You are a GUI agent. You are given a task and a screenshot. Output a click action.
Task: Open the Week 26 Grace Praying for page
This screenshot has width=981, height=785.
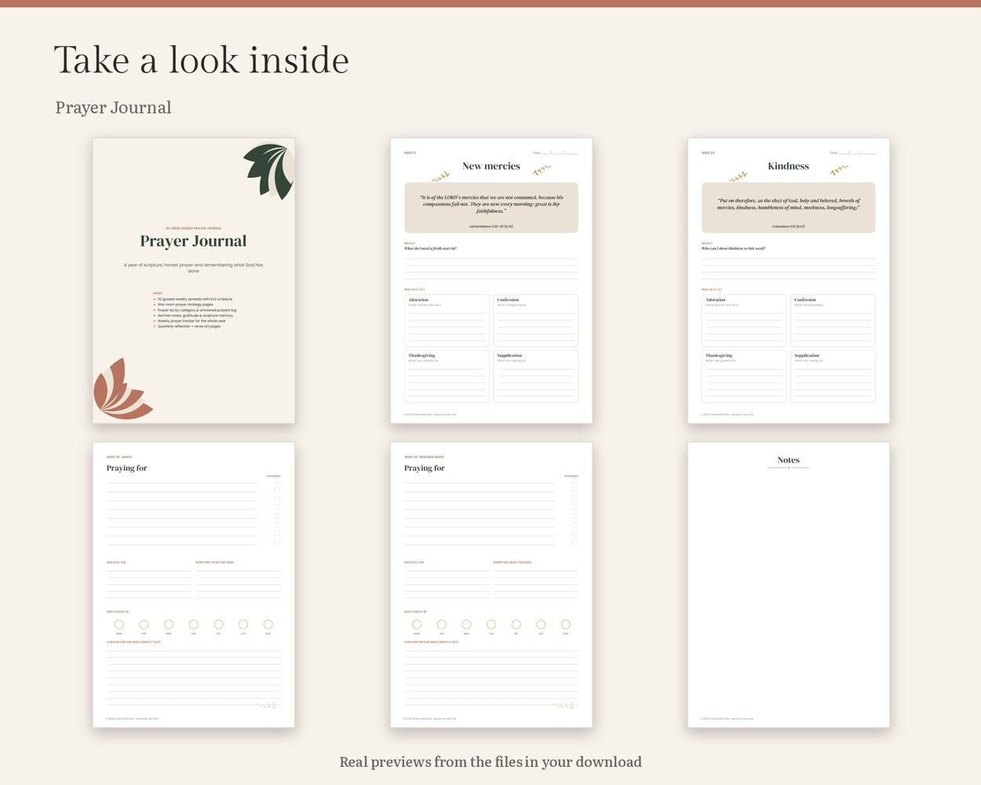[x=194, y=585]
